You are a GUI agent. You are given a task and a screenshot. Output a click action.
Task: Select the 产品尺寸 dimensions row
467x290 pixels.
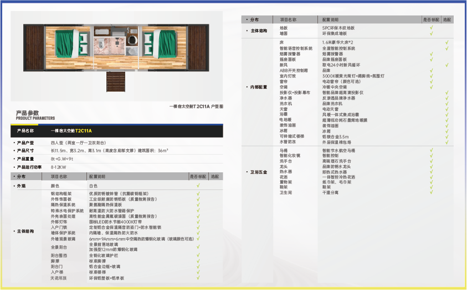click(117, 150)
